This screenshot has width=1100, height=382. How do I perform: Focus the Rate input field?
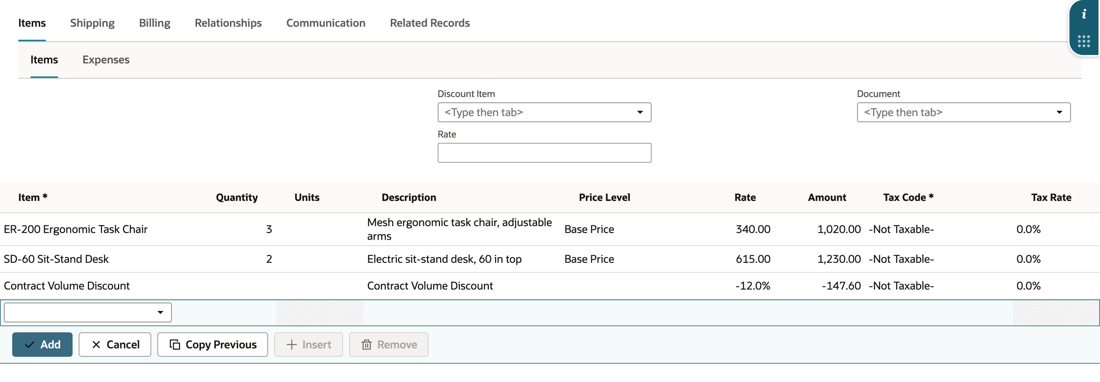tap(544, 153)
